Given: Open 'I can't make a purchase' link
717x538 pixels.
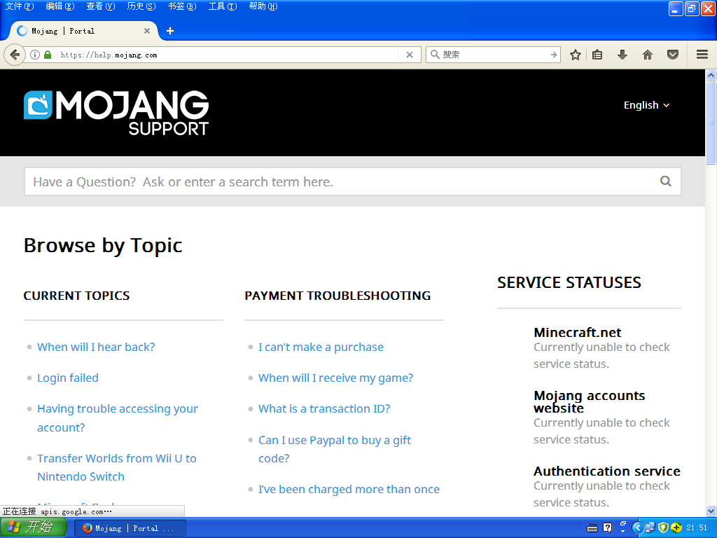Looking at the screenshot, I should (321, 347).
